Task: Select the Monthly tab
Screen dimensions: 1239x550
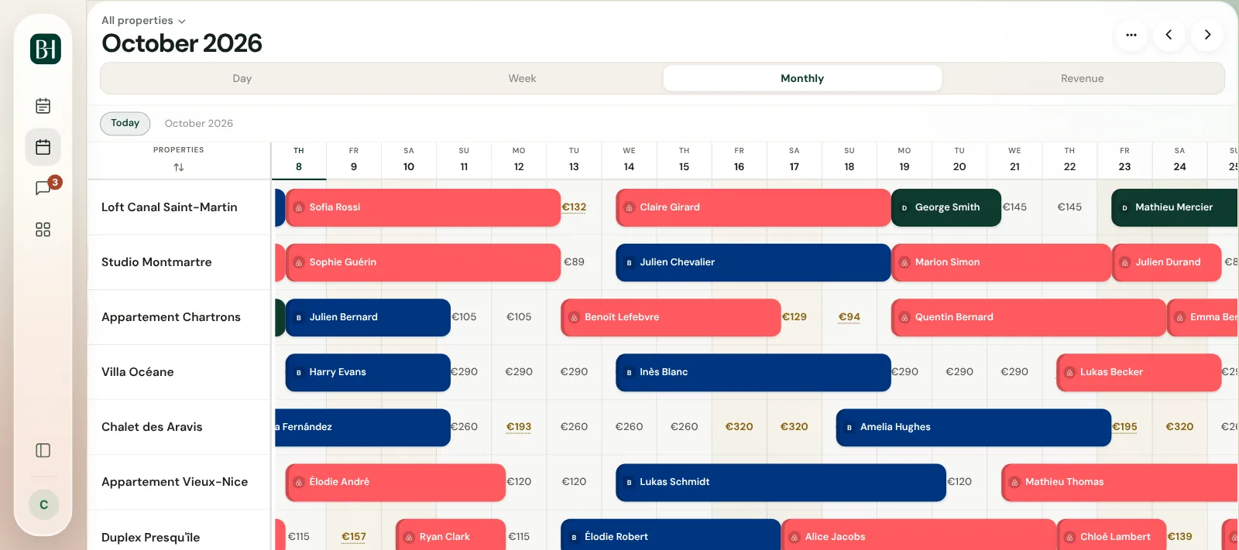Action: pos(802,78)
